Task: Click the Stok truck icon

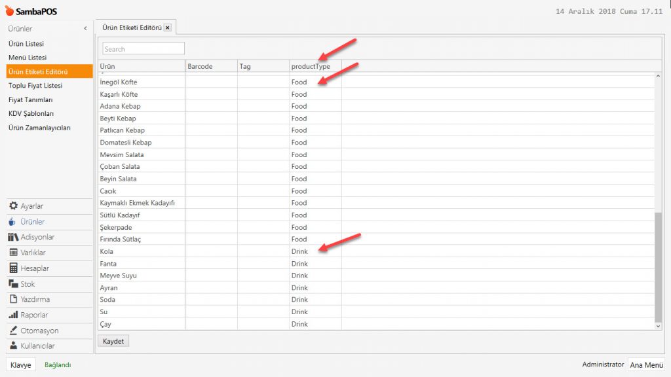Action: point(13,284)
